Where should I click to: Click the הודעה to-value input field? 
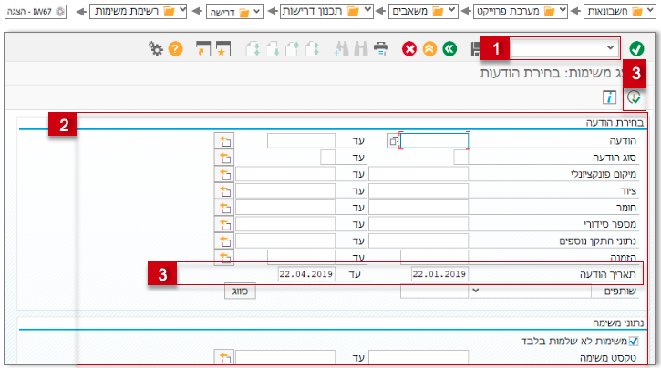point(301,141)
